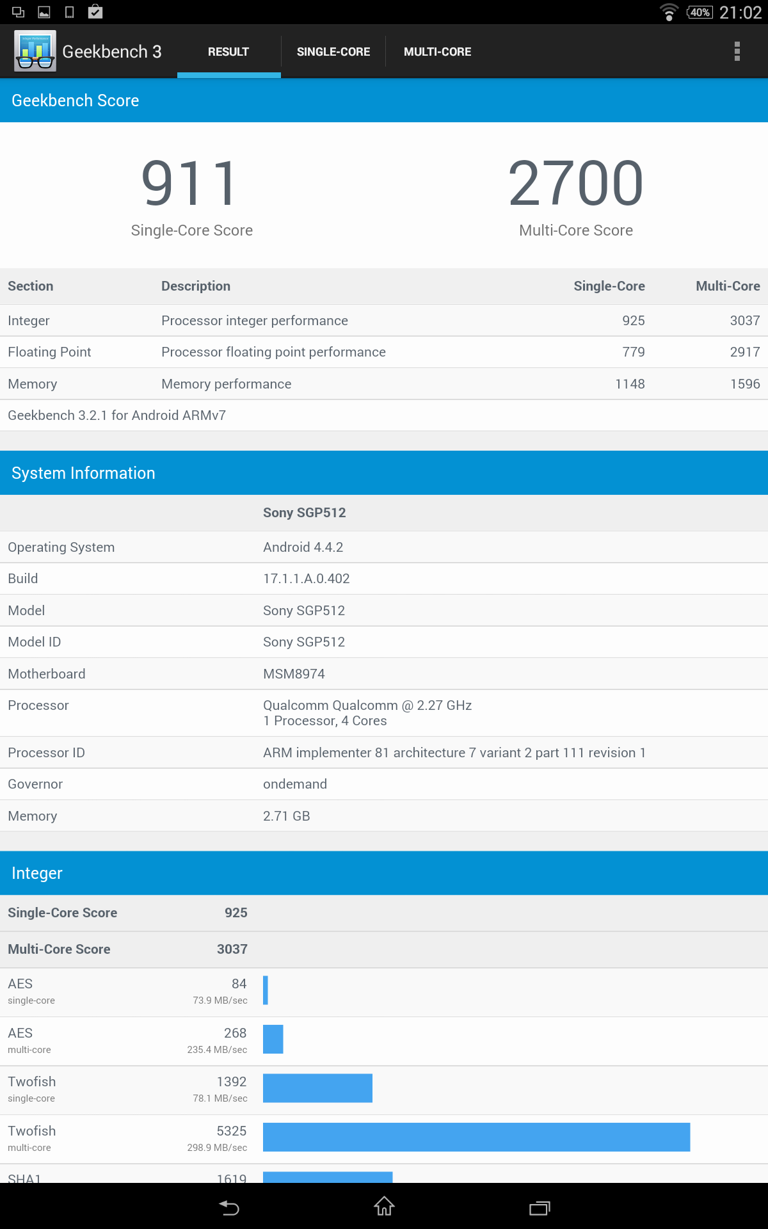The width and height of the screenshot is (768, 1229).
Task: Tap the Description column header
Action: click(x=196, y=286)
